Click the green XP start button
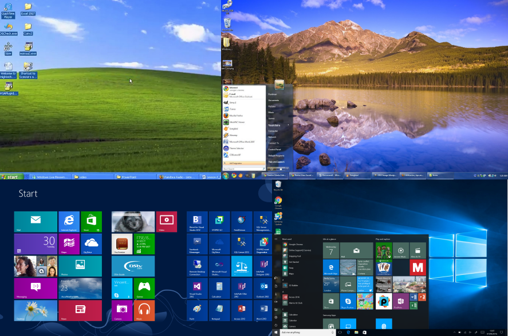Image resolution: width=508 pixels, height=336 pixels. (x=11, y=177)
